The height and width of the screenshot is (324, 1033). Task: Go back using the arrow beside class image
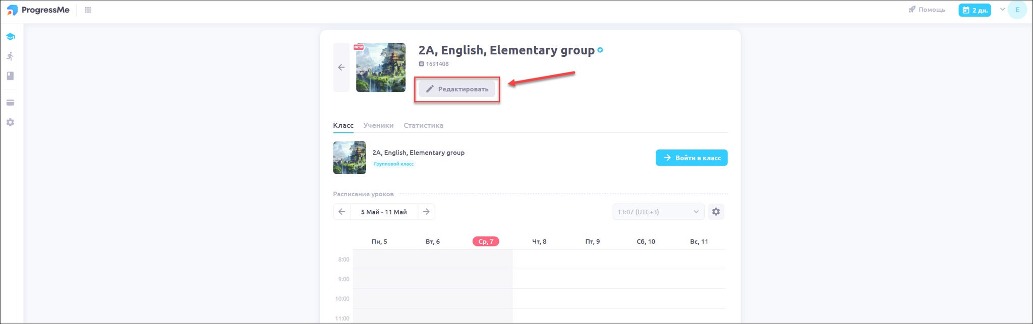341,67
